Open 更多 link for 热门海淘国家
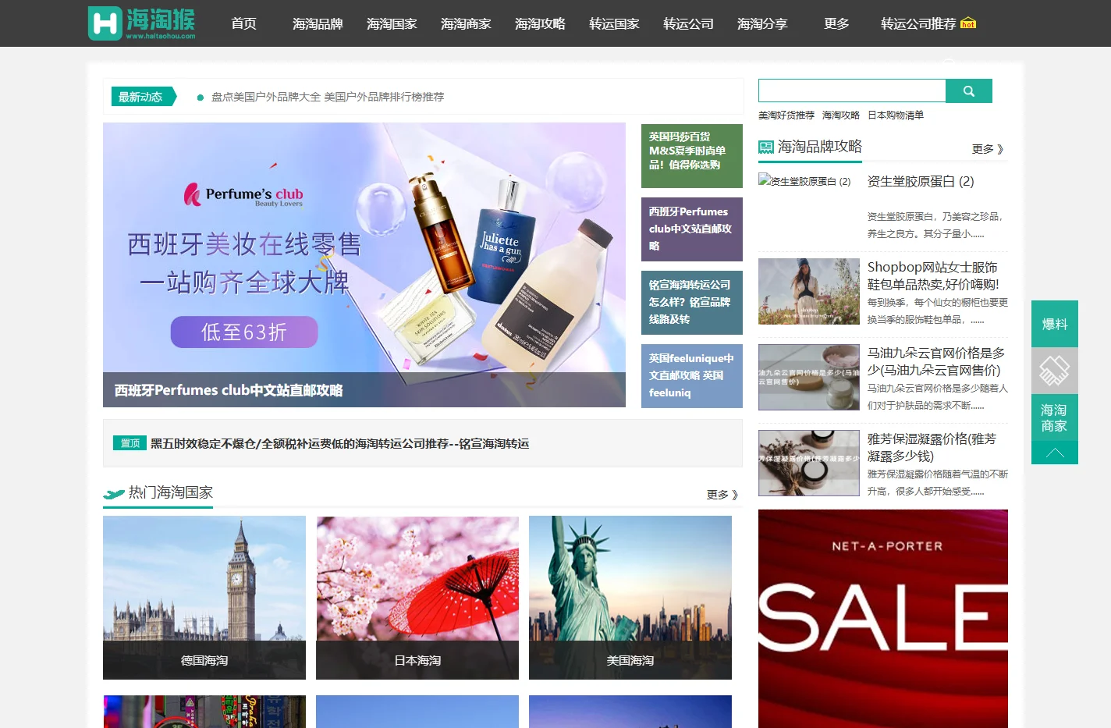 (722, 494)
